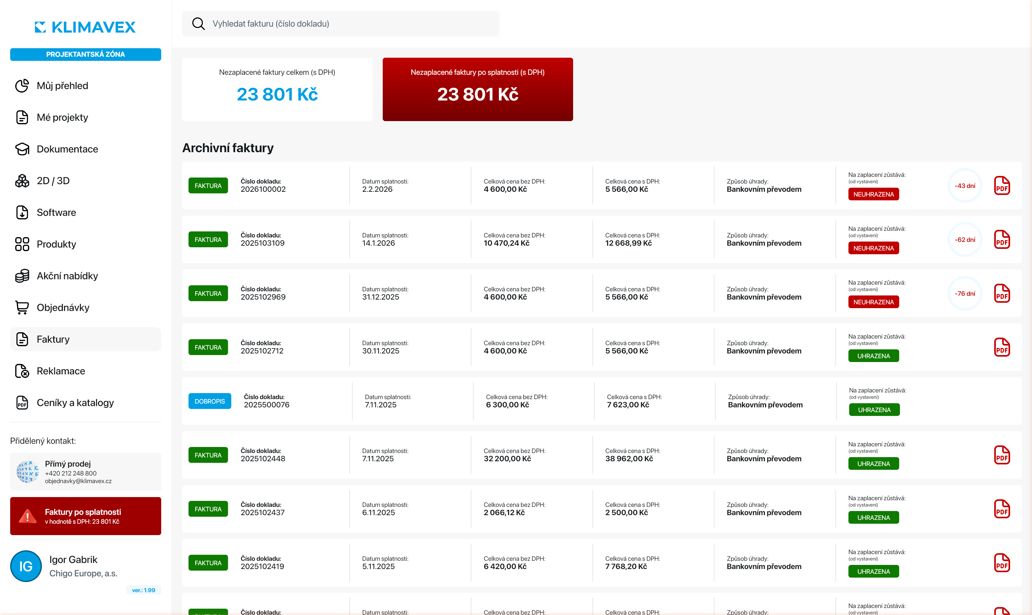This screenshot has height=615, width=1032.
Task: Open PDF for invoice 2025102419
Action: [x=1002, y=563]
